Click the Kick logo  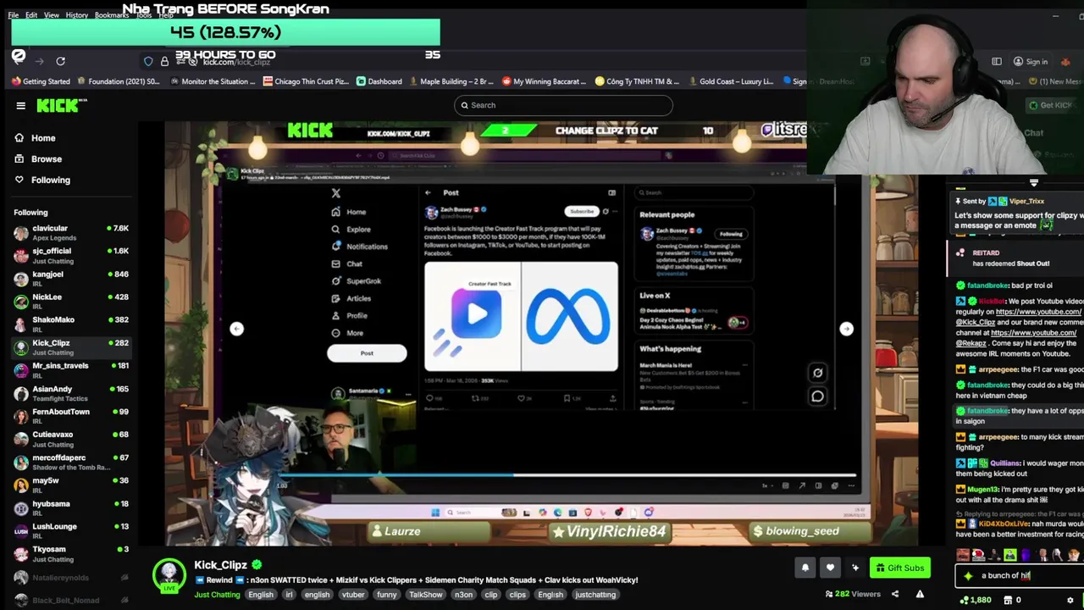click(61, 105)
